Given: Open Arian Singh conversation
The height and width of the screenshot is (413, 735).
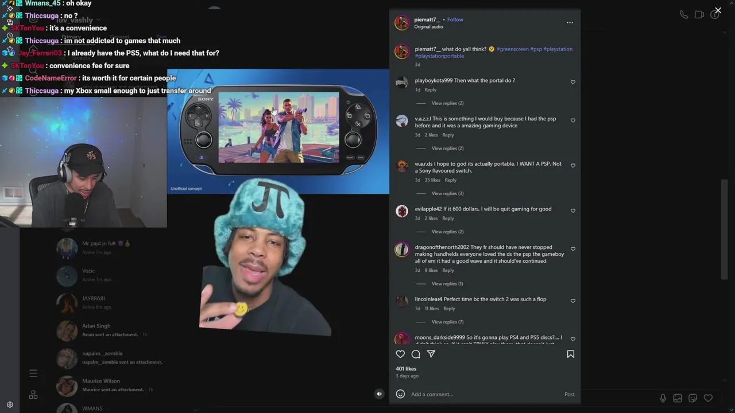Looking at the screenshot, I should tap(109, 330).
